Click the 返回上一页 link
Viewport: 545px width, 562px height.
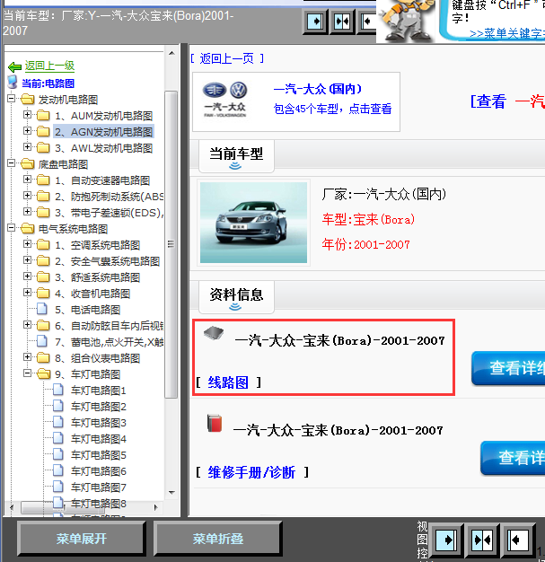coord(226,58)
